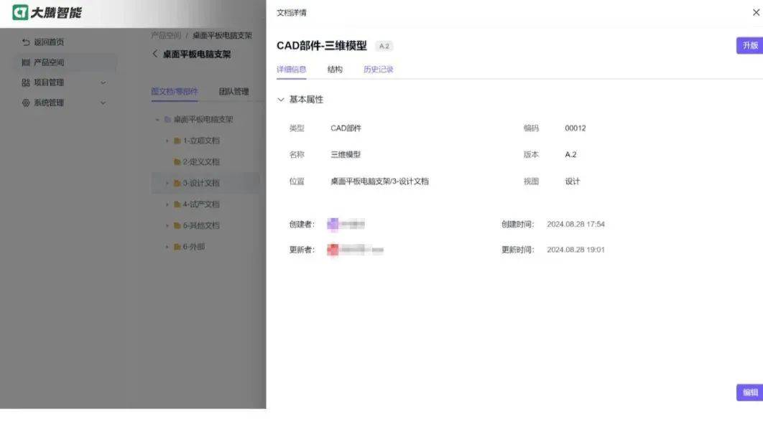Viewport: 763px width, 424px height.
Task: Select the 4-试产文档 folder
Action: pos(196,204)
